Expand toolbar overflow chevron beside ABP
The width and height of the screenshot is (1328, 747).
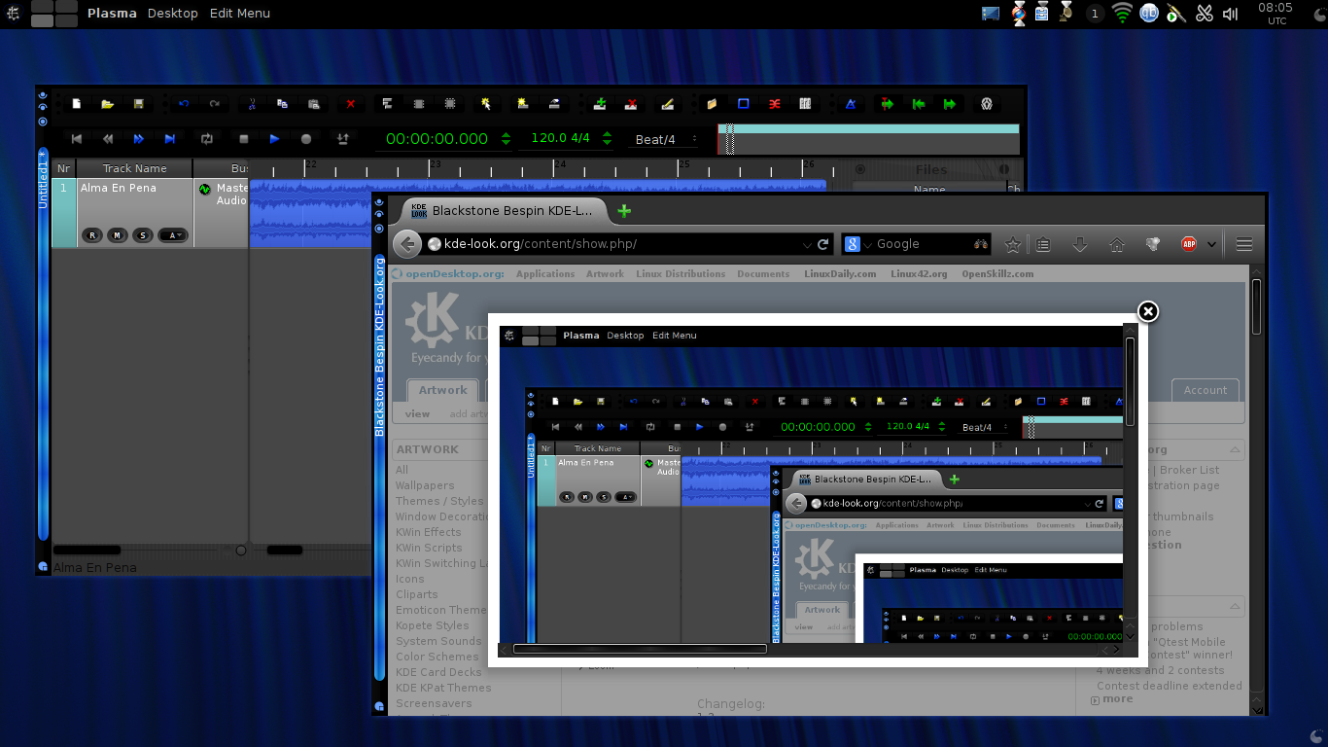[x=1211, y=244]
